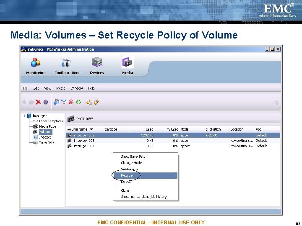
Task: Maximize the NetWorker Administration window
Action: click(x=273, y=49)
